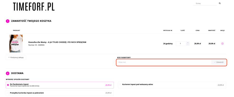Viewport: 234px width, 97px height.
Task: Remove the t-shirt from the cart
Action: [222, 43]
